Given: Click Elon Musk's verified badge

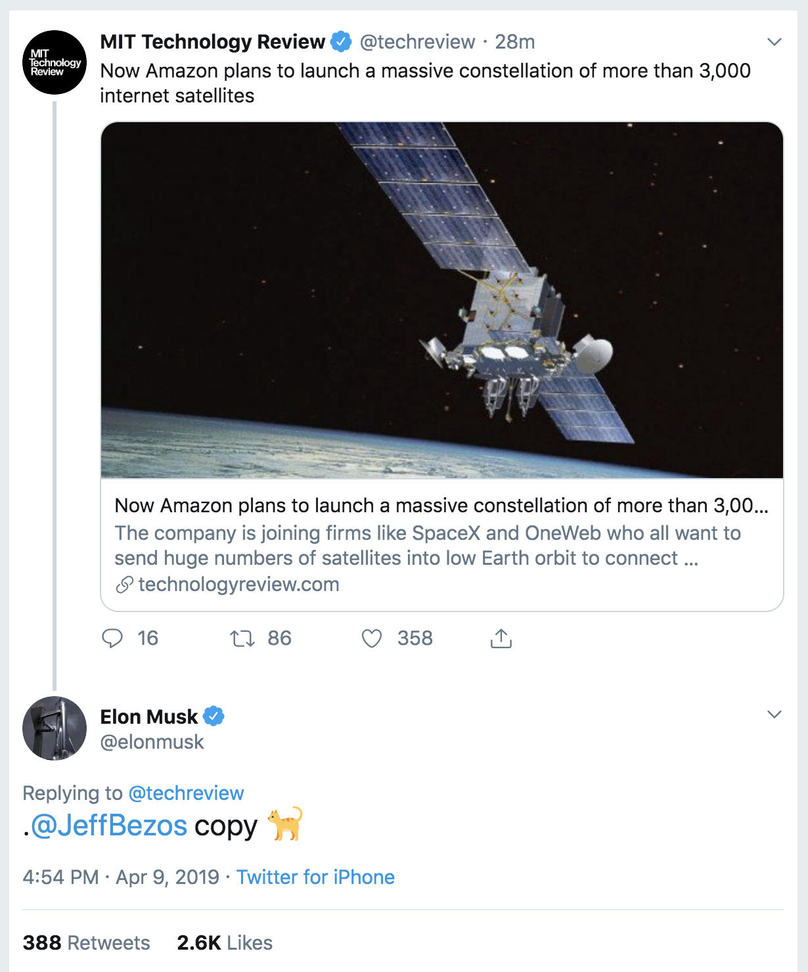Looking at the screenshot, I should [213, 716].
